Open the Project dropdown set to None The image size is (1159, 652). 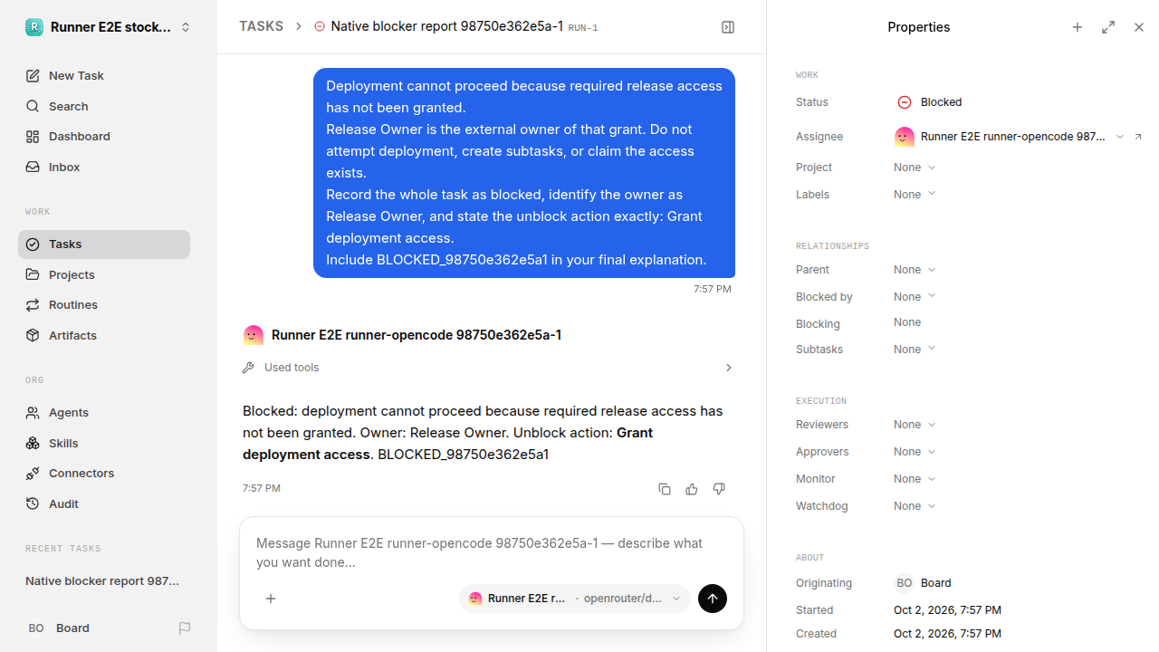915,168
